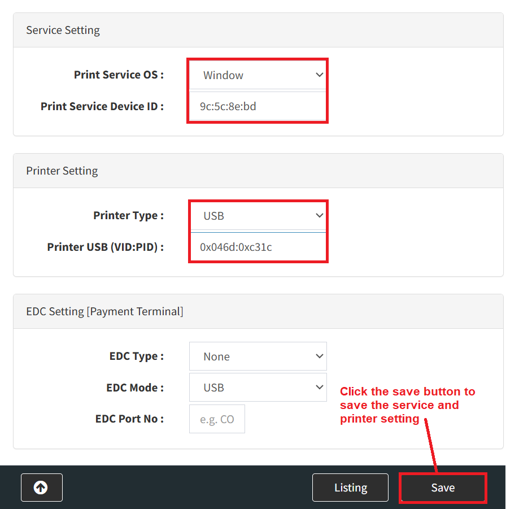Click the 'Print Service Device ID' label

pyautogui.click(x=102, y=106)
